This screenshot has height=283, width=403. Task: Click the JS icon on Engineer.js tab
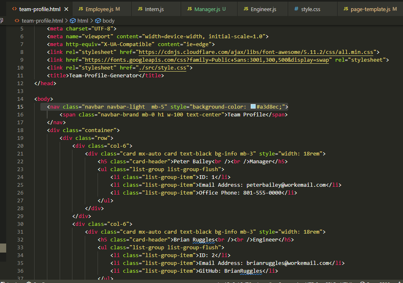click(x=246, y=8)
